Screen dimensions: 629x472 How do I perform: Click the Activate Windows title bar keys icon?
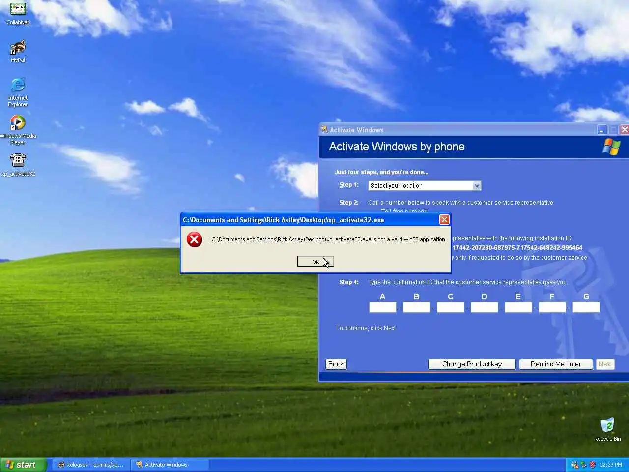coord(324,130)
